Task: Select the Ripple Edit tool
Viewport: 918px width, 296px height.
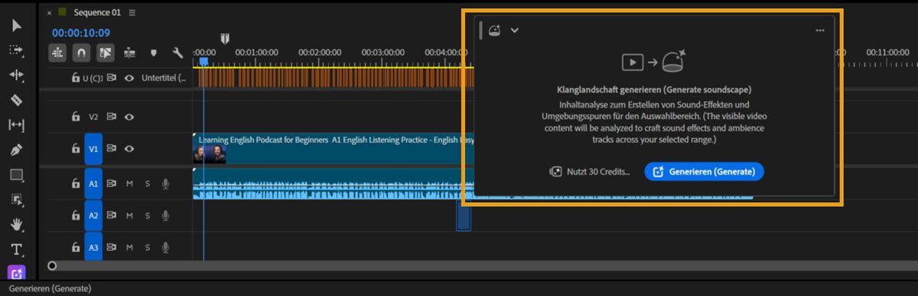Action: click(17, 76)
